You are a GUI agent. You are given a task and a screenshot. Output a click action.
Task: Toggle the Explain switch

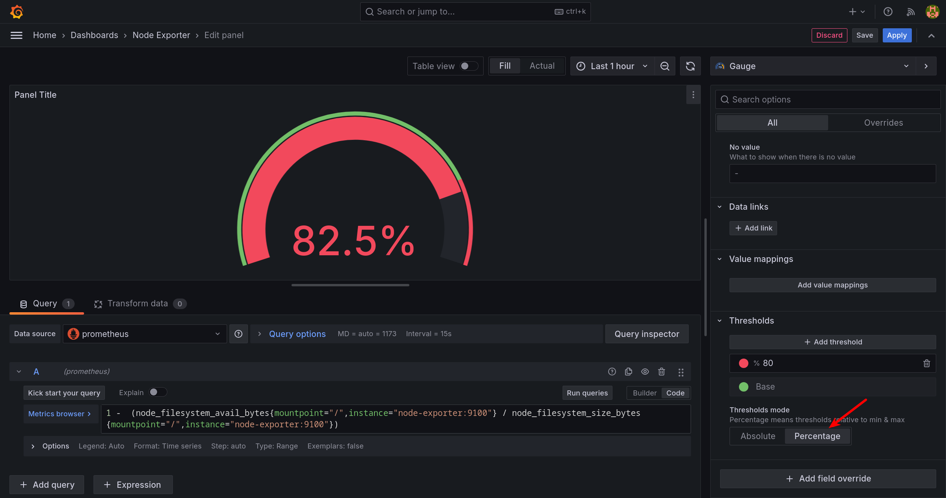click(x=158, y=392)
